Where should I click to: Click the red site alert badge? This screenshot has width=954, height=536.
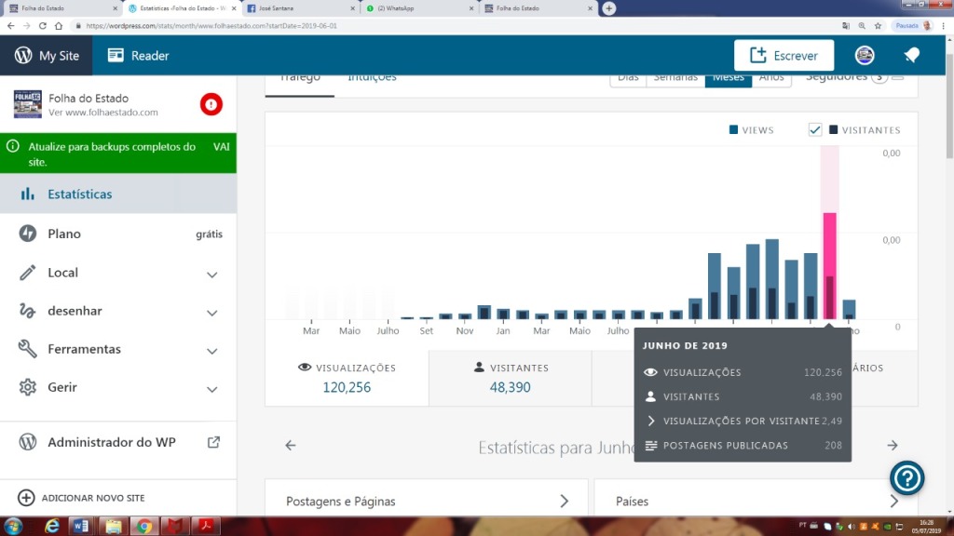pos(211,104)
